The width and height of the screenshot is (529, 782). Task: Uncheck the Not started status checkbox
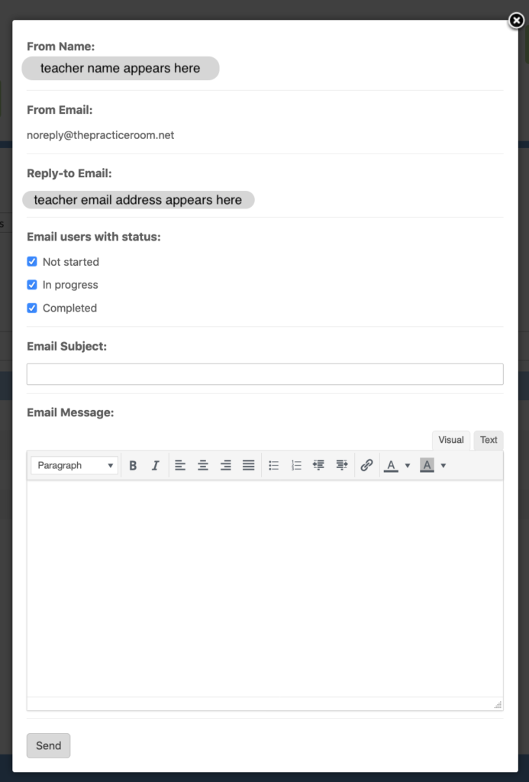pyautogui.click(x=32, y=262)
